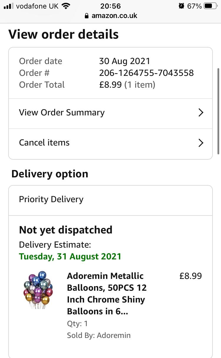
Task: Tap the padlock icon in the address bar
Action: 86,16
